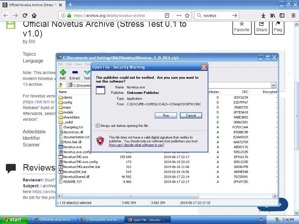Close the Open File Security Warning dialog

(x=204, y=67)
